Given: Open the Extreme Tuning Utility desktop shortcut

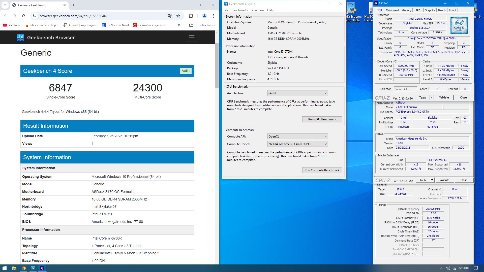Looking at the screenshot, I should (354, 12).
